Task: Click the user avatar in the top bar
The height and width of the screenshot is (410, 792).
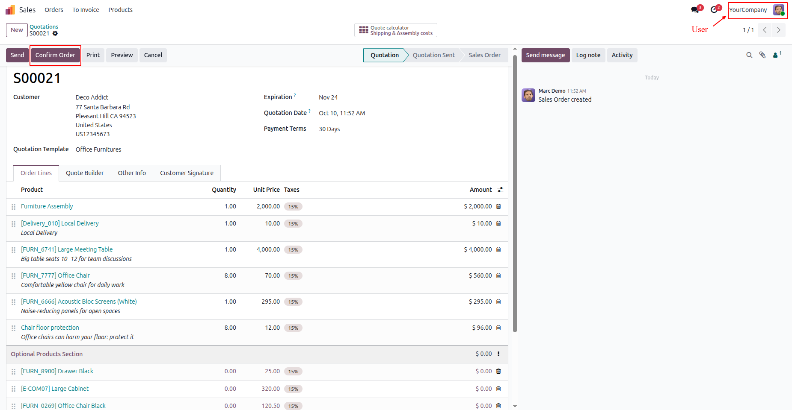Action: click(778, 10)
